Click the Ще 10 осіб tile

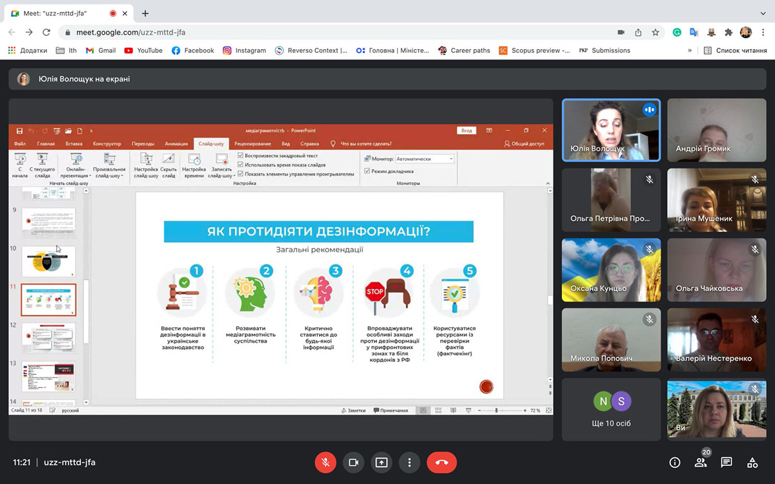tap(611, 409)
